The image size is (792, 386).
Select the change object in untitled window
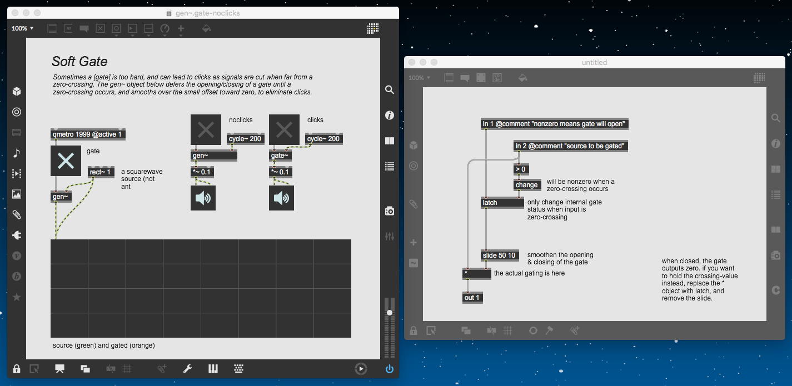(x=527, y=185)
